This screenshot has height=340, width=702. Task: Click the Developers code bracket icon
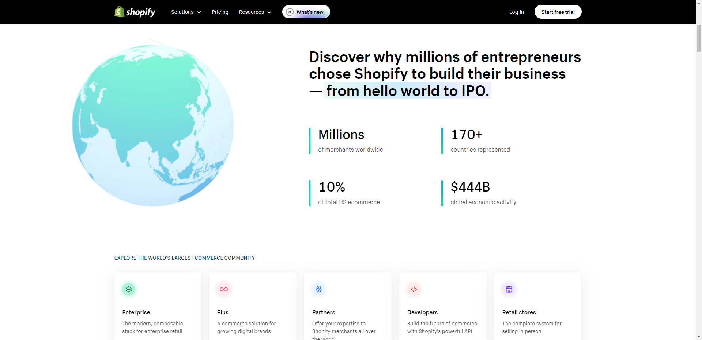click(x=414, y=289)
